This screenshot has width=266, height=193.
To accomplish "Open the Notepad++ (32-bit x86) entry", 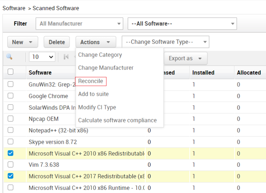I will click(59, 130).
